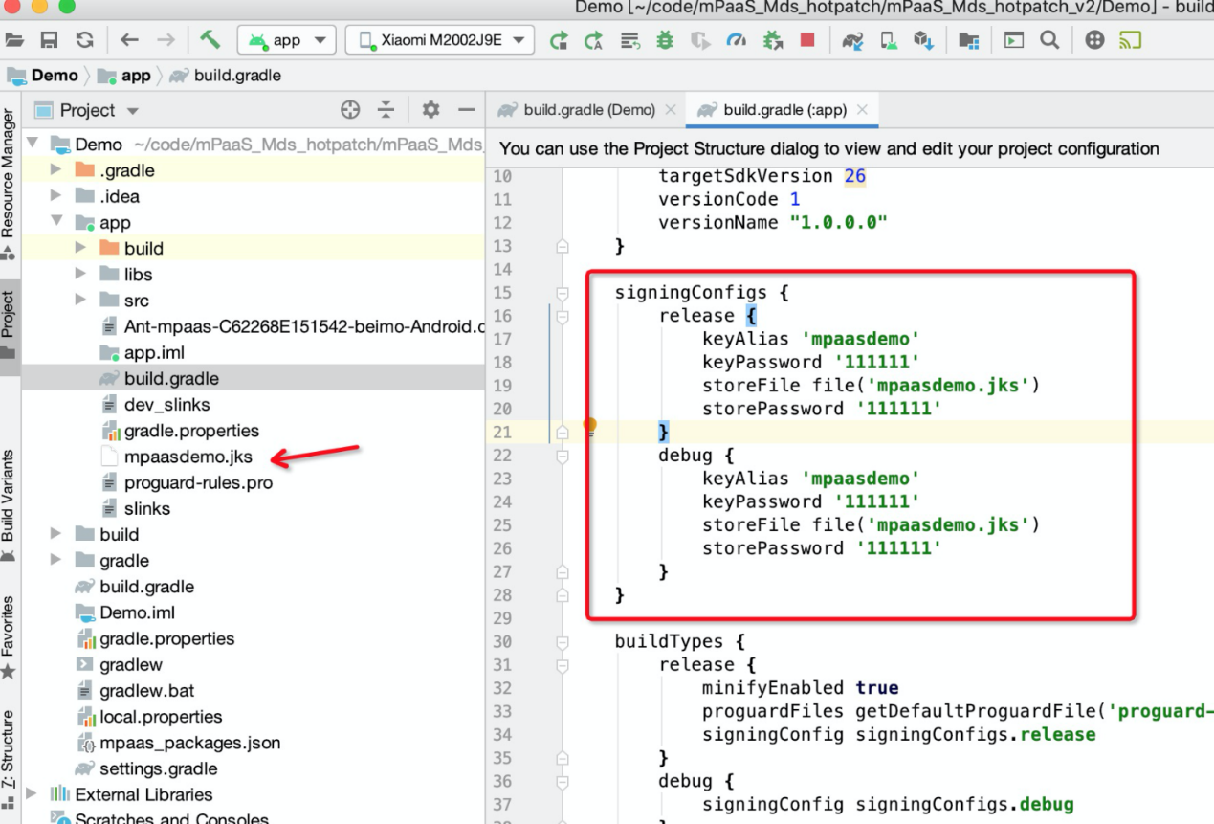Viewport: 1214px width, 824px height.
Task: Click the Search Everywhere magnifier icon
Action: [x=1049, y=40]
